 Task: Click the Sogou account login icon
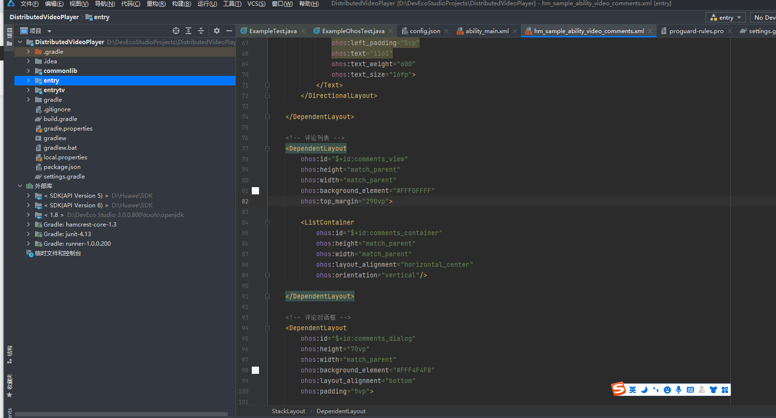point(702,390)
